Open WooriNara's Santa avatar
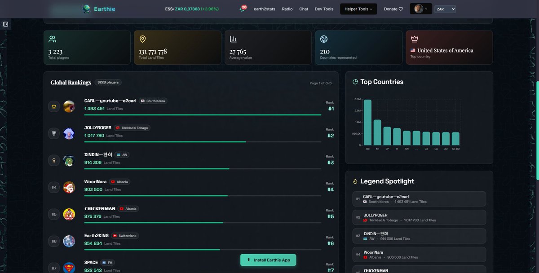 pos(69,187)
